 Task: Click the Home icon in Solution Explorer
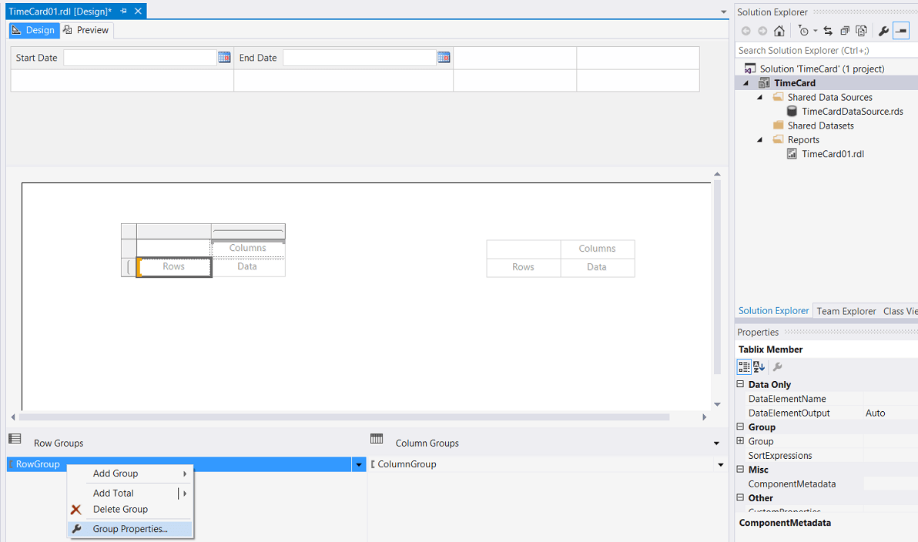780,31
